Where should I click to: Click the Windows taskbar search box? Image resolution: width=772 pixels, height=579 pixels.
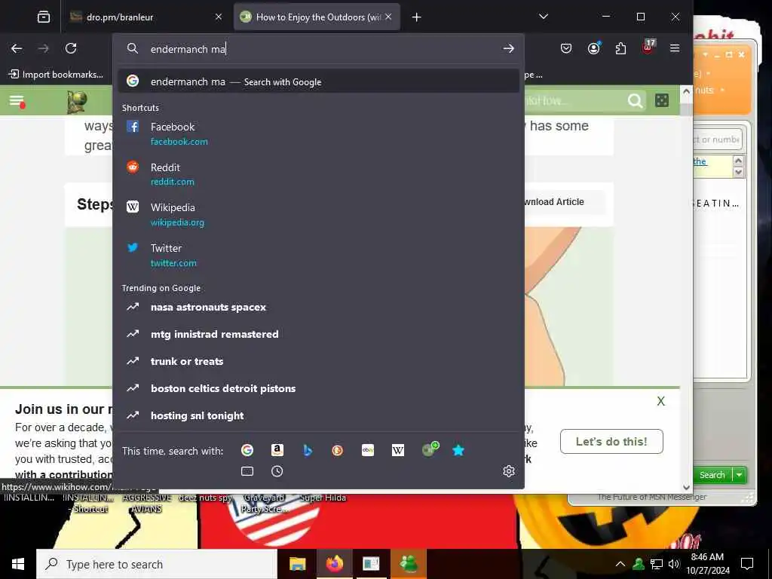(157, 564)
